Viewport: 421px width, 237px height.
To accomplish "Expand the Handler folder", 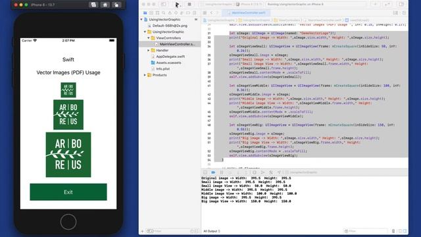I will [x=149, y=50].
